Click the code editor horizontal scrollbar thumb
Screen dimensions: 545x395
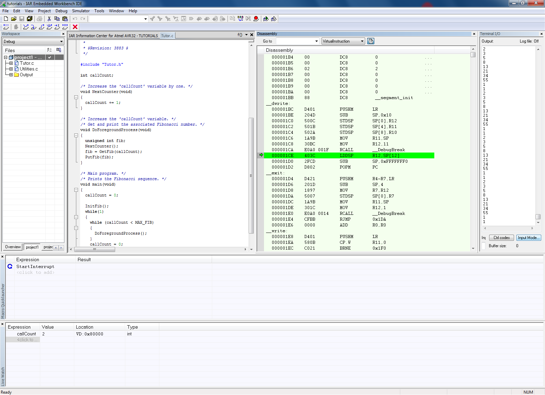click(x=94, y=249)
